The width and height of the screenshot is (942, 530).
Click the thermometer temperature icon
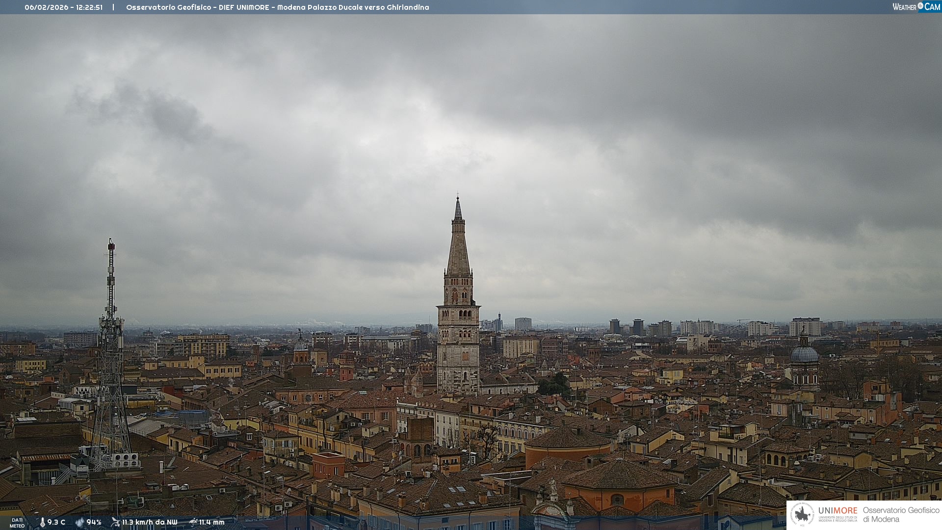click(x=42, y=522)
